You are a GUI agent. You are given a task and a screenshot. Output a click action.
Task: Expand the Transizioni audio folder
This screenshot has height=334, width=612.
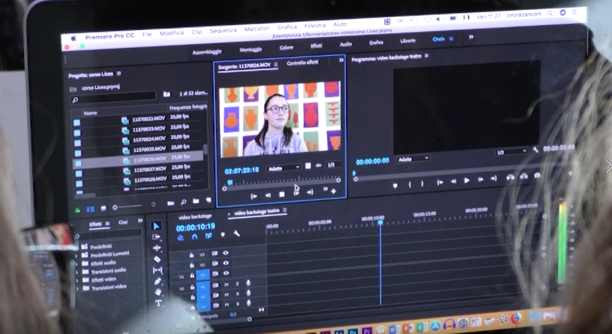77,273
